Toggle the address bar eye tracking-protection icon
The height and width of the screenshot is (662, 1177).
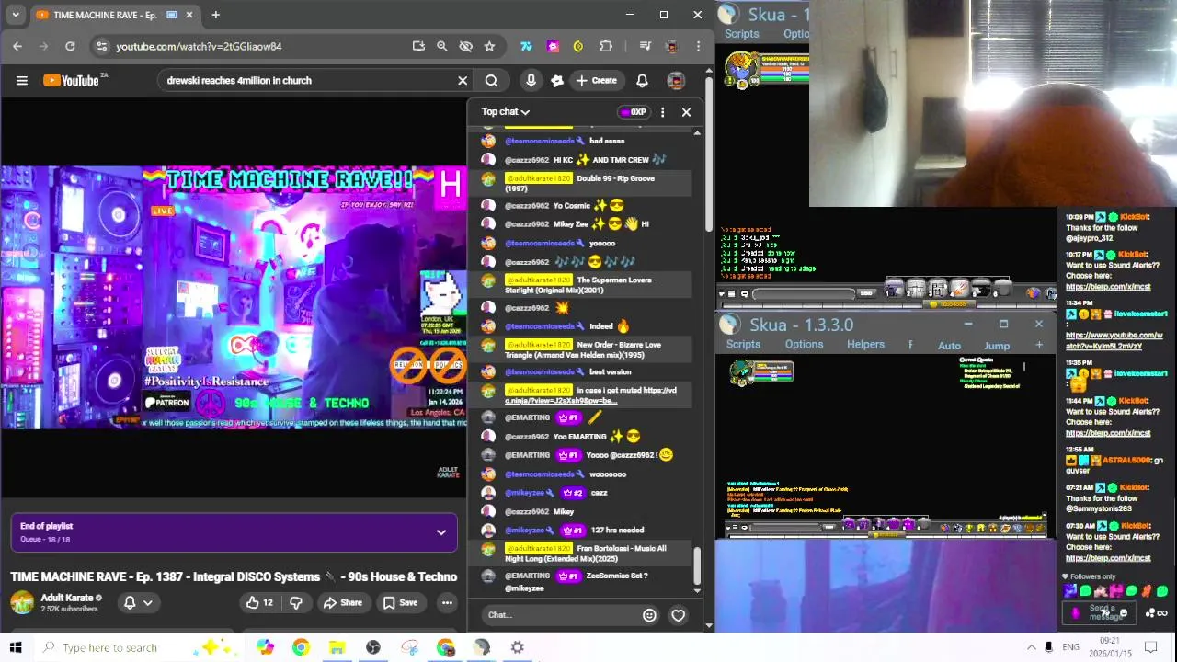pos(465,46)
